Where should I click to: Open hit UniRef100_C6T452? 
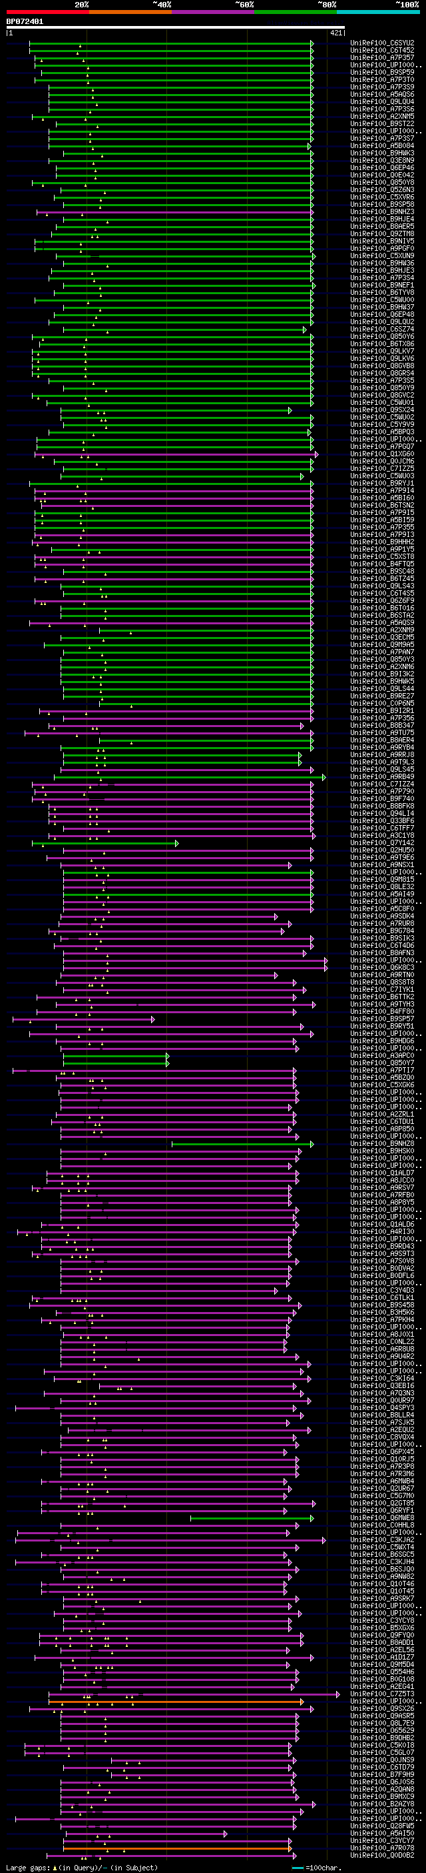[383, 51]
